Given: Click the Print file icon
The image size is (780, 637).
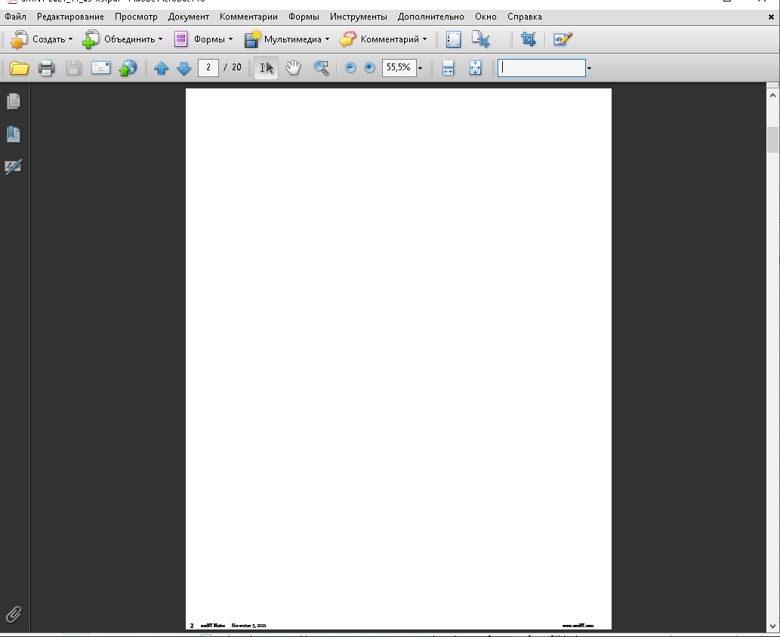Looking at the screenshot, I should click(x=47, y=68).
